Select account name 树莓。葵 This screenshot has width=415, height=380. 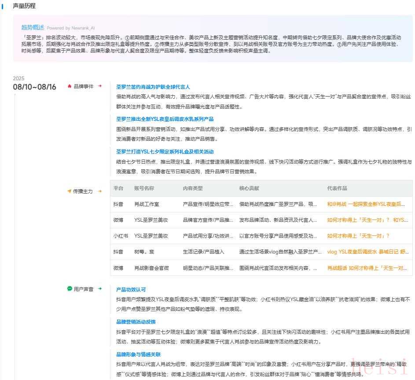[x=144, y=252]
